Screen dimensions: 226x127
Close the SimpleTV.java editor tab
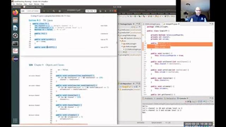[179, 24]
